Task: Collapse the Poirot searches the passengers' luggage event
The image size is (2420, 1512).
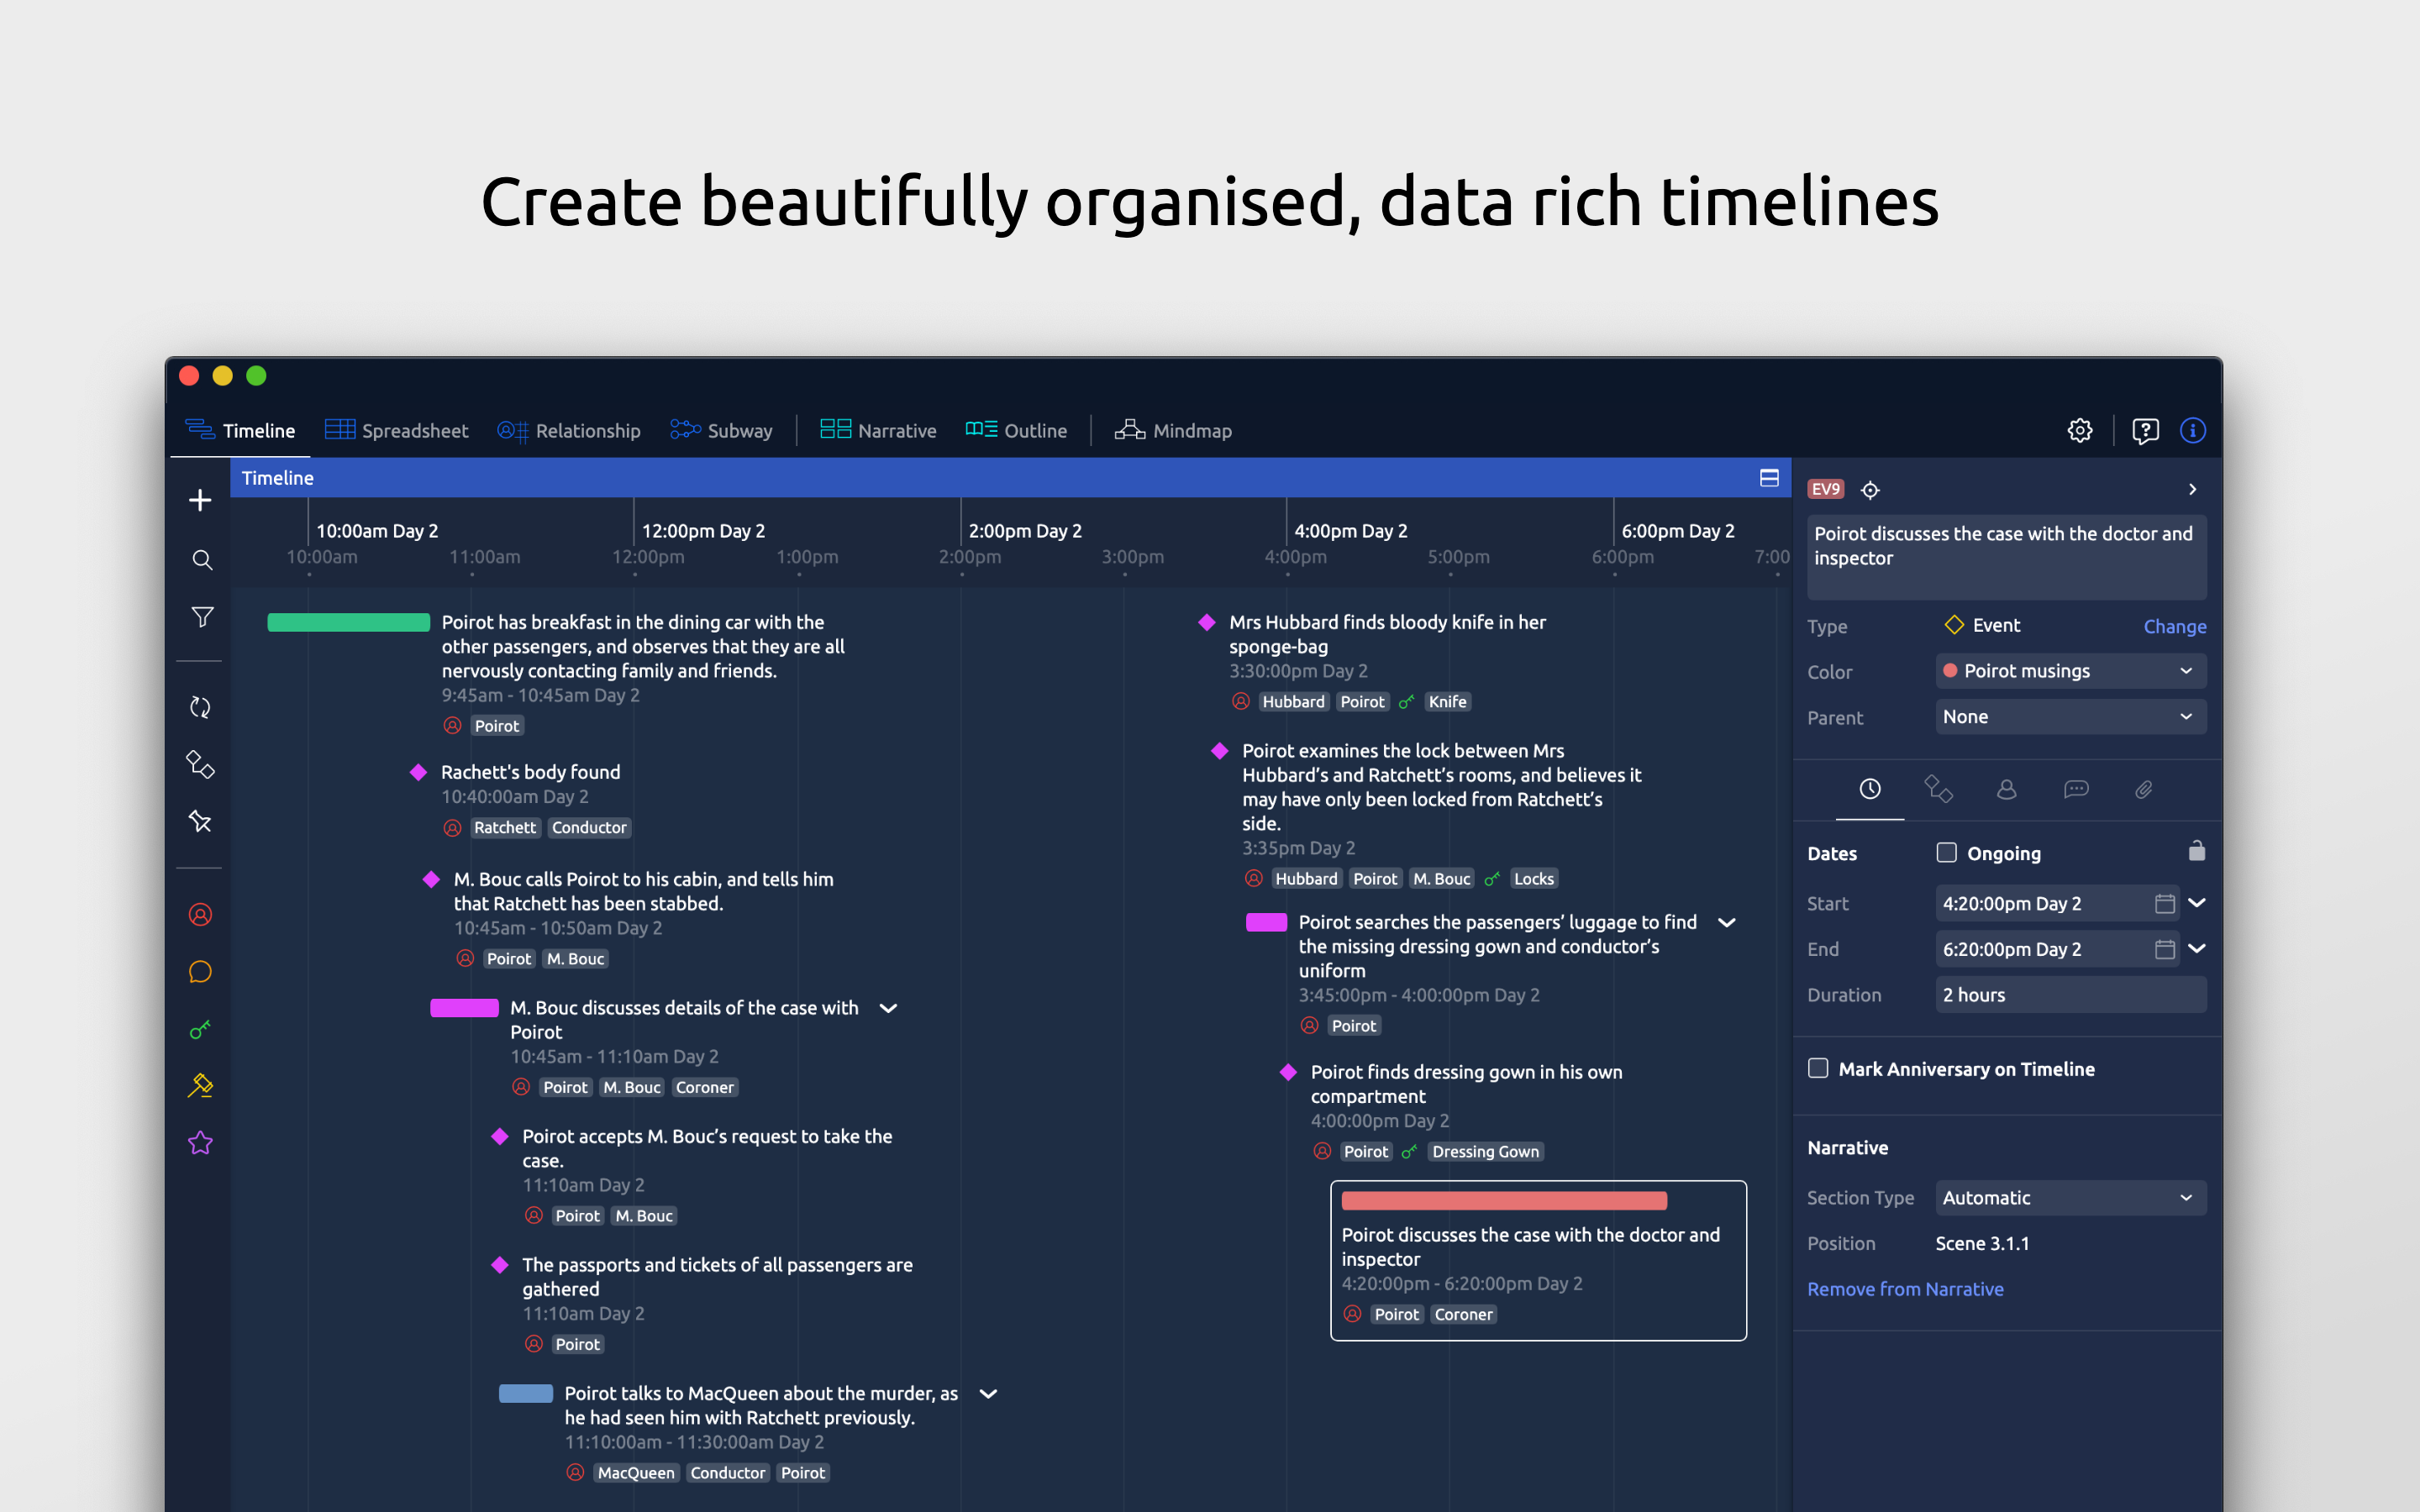Action: [1727, 923]
